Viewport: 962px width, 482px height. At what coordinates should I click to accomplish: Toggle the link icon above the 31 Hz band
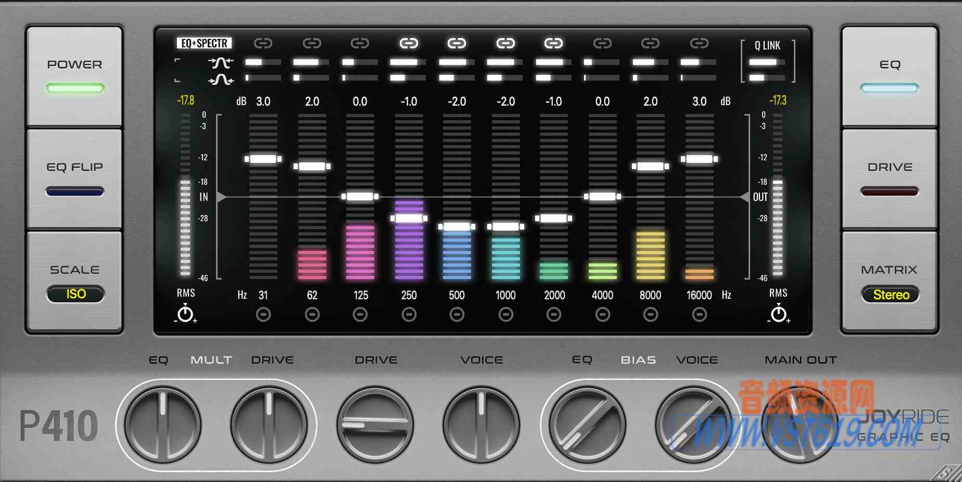click(264, 43)
